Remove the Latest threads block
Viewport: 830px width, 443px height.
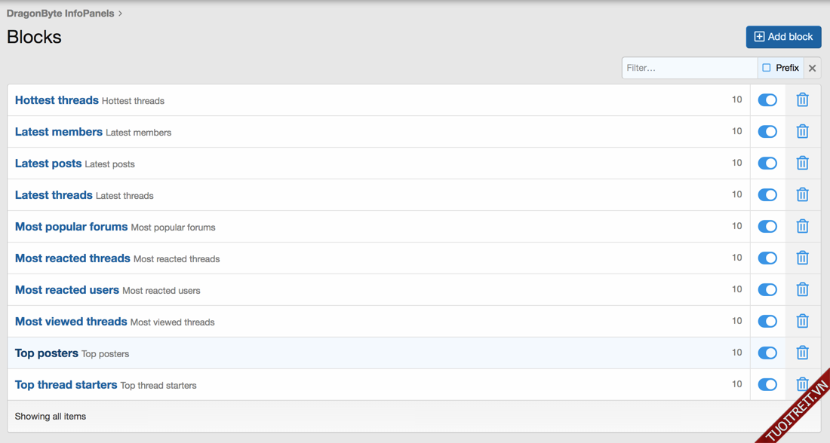(x=802, y=195)
